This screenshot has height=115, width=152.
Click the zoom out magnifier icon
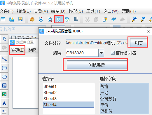coord(143,19)
